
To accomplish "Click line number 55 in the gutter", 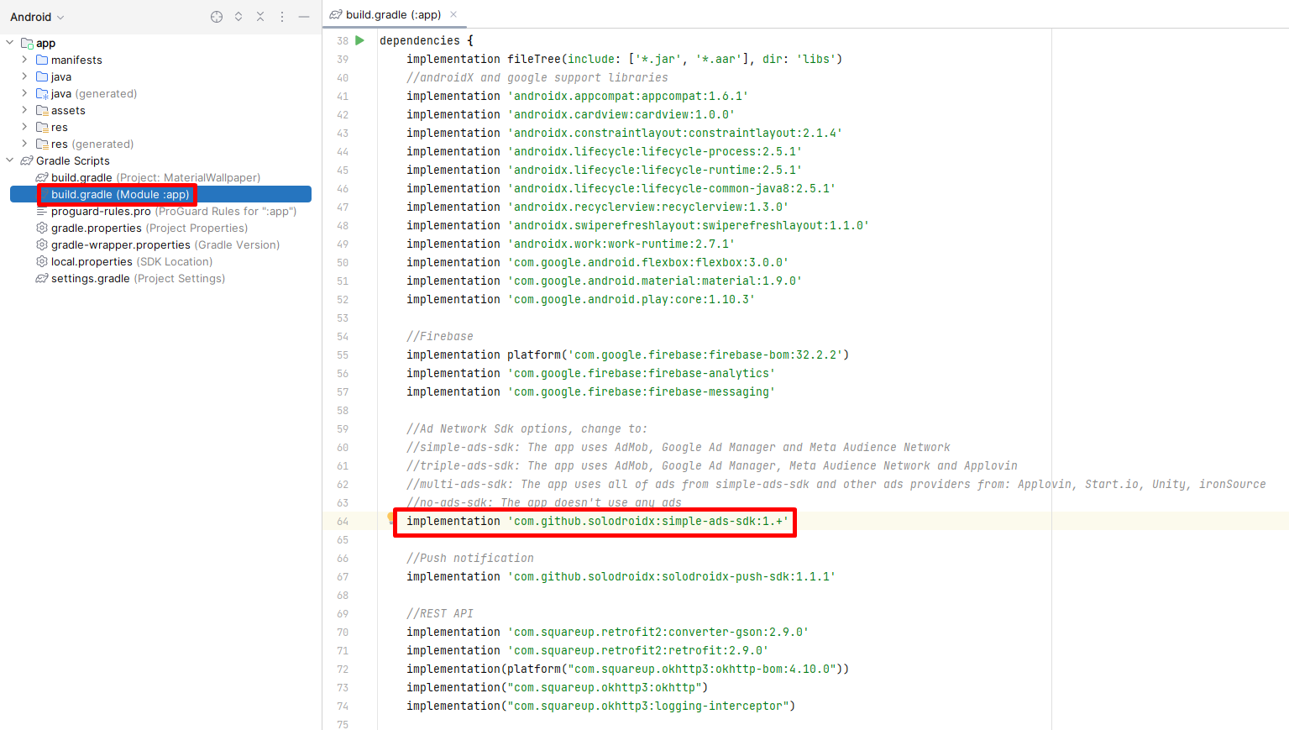I will 343,354.
